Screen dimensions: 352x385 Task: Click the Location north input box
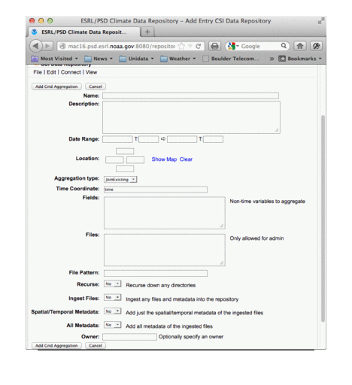coord(125,151)
